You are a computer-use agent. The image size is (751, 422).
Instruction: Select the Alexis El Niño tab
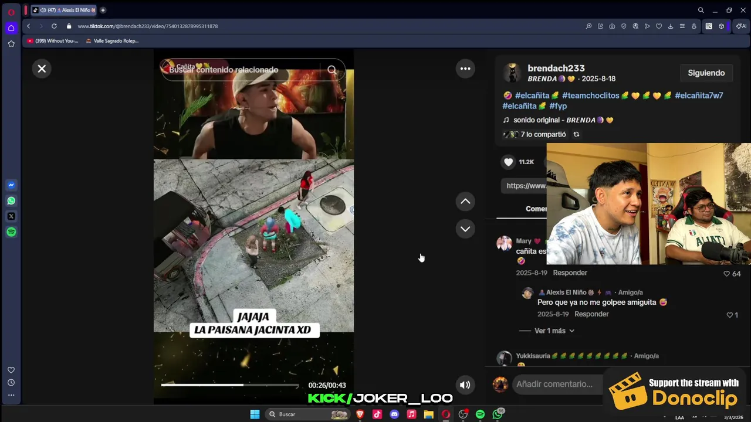click(63, 10)
